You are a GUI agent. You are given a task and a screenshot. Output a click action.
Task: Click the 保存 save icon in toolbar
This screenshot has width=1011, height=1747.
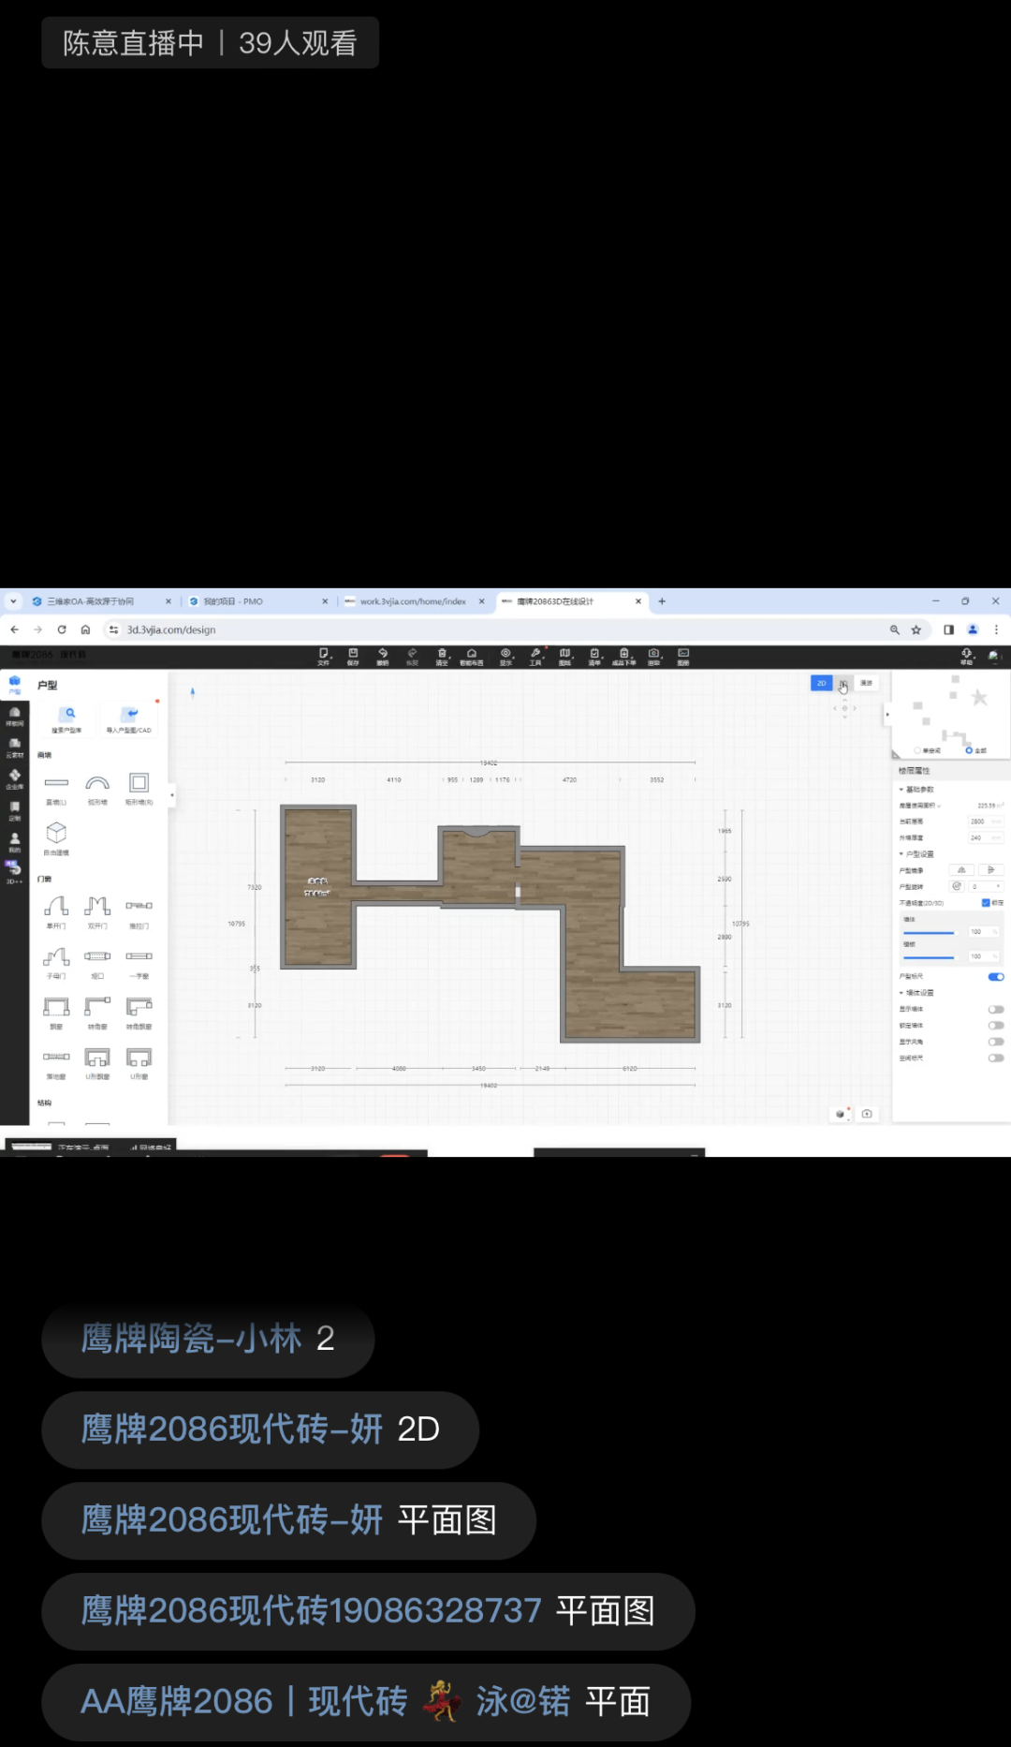click(353, 655)
